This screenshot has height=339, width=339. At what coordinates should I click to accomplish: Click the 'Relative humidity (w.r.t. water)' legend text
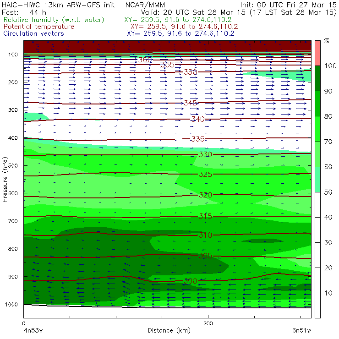pyautogui.click(x=54, y=20)
